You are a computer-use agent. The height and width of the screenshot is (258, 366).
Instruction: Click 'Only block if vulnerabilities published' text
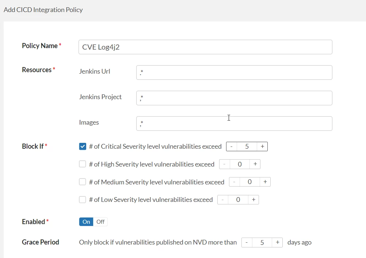click(x=131, y=242)
